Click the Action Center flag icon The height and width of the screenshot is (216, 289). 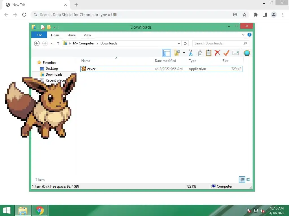249,211
